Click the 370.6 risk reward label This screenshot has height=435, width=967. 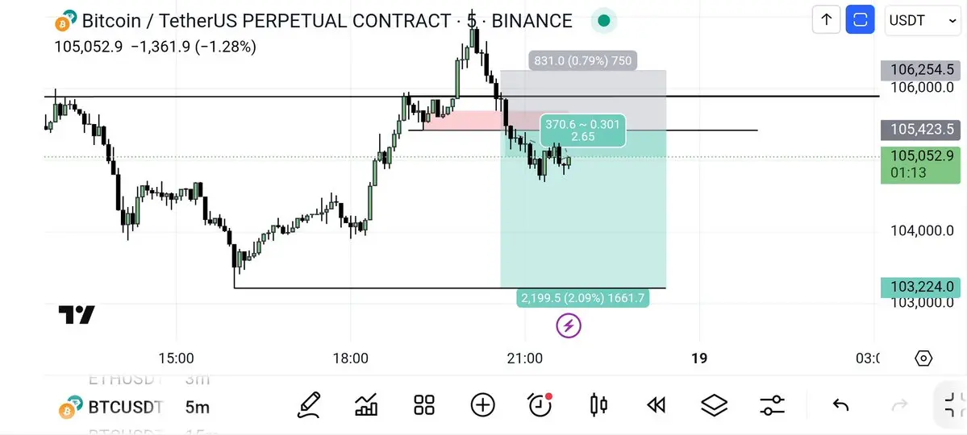click(583, 130)
